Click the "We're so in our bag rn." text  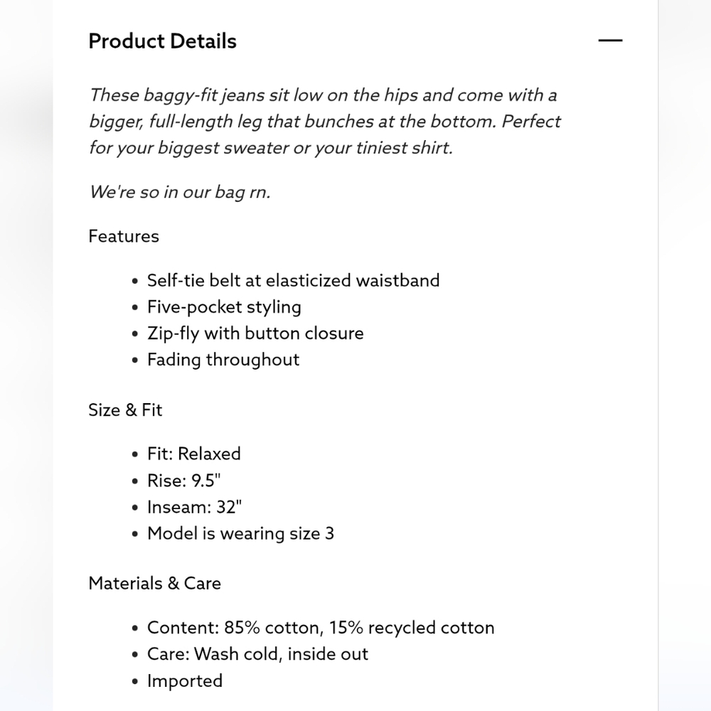(180, 192)
